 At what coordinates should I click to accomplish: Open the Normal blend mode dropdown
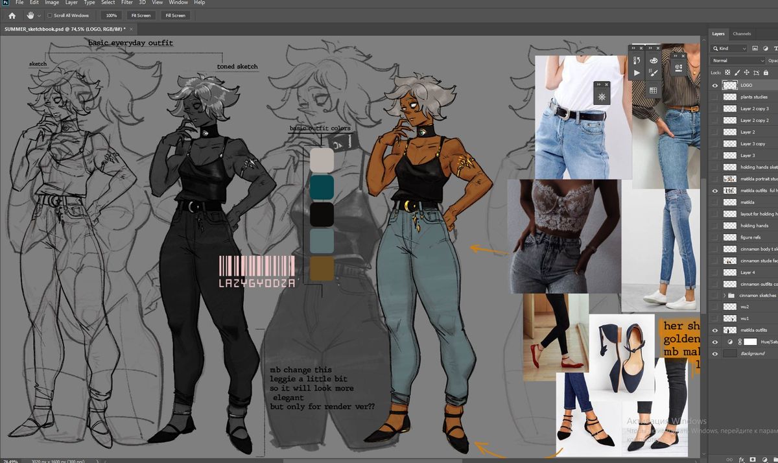pos(738,60)
